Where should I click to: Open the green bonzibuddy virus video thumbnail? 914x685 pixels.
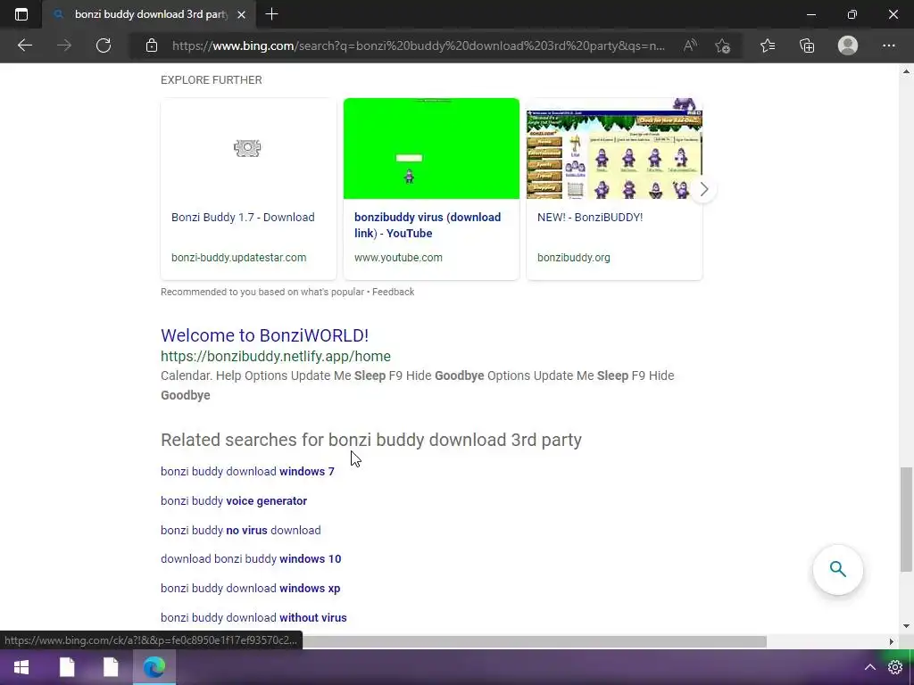pyautogui.click(x=431, y=149)
